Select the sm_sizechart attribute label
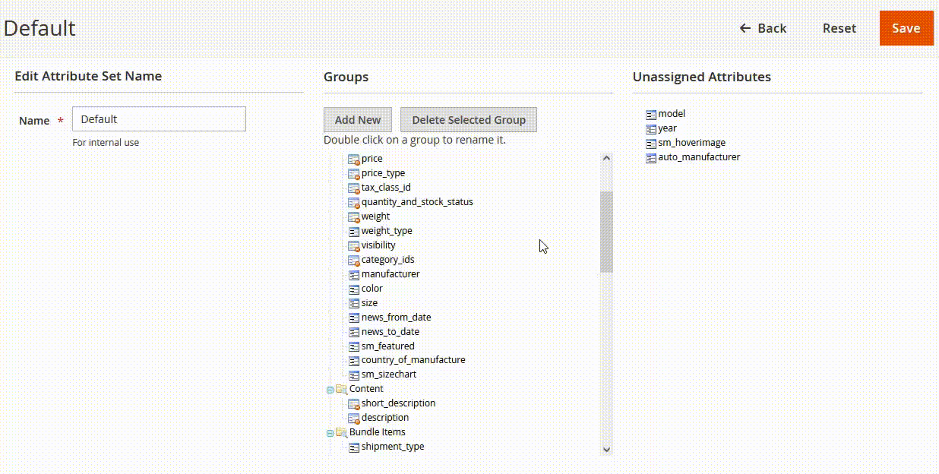The width and height of the screenshot is (939, 474). pos(389,374)
